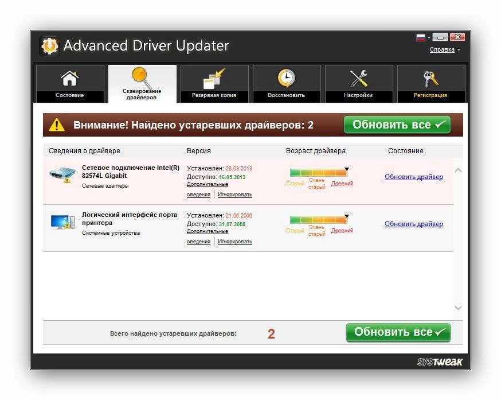Screen dimensions: 501x400
Task: Open the Russian flag language selector
Action: point(421,37)
